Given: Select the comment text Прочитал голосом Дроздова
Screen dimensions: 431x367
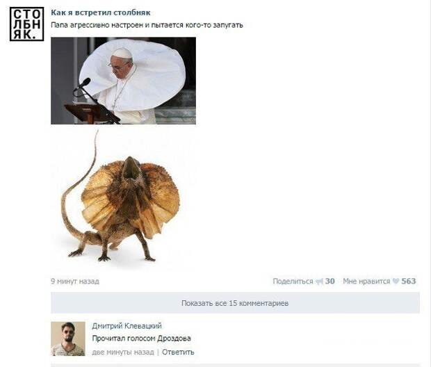Looking at the screenshot, I should [141, 339].
